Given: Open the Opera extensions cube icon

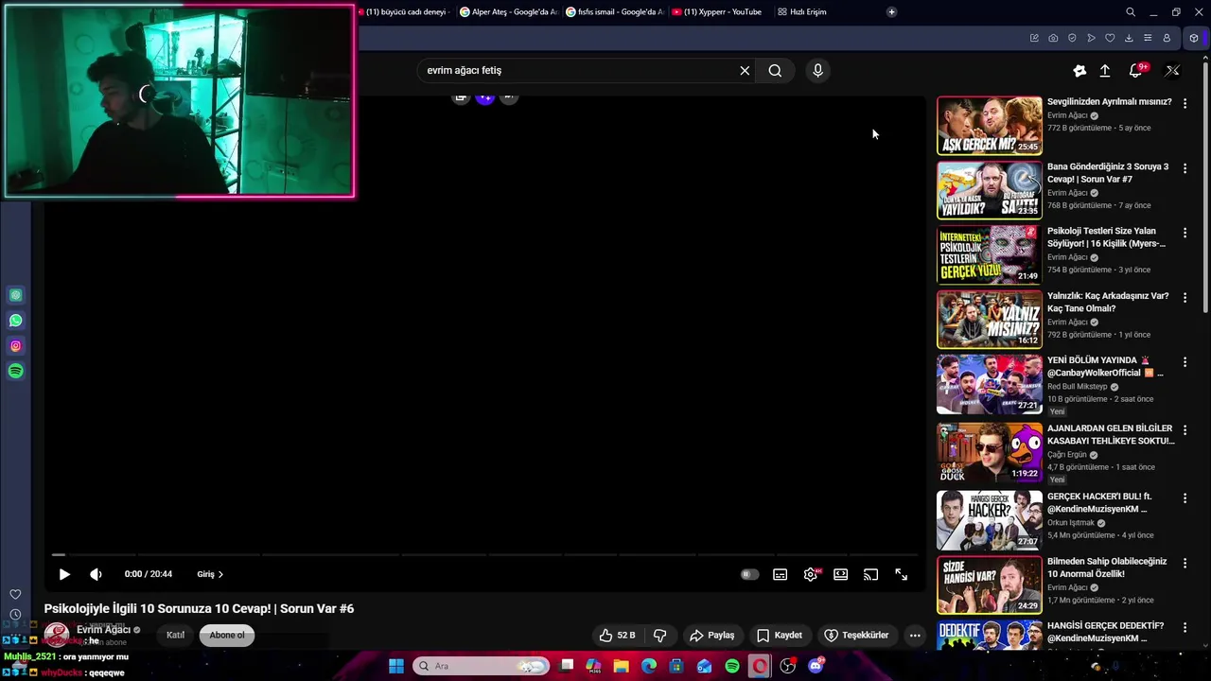Looking at the screenshot, I should tap(1194, 38).
